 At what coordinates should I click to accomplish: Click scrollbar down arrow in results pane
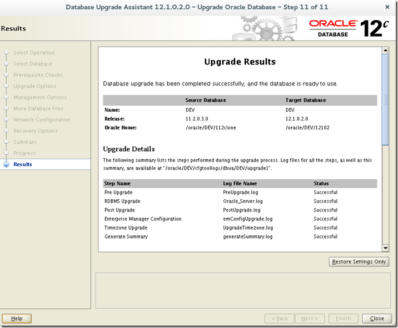tap(385, 248)
